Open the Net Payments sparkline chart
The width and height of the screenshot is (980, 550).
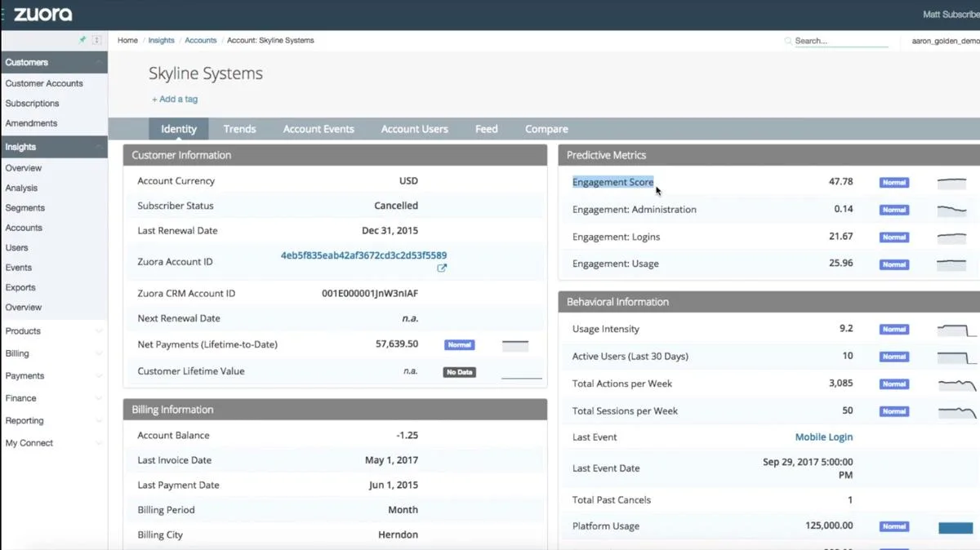(x=515, y=345)
